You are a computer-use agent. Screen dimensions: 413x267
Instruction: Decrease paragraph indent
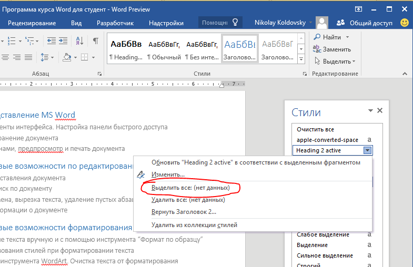[52, 41]
